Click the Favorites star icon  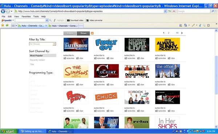pos(3,25)
